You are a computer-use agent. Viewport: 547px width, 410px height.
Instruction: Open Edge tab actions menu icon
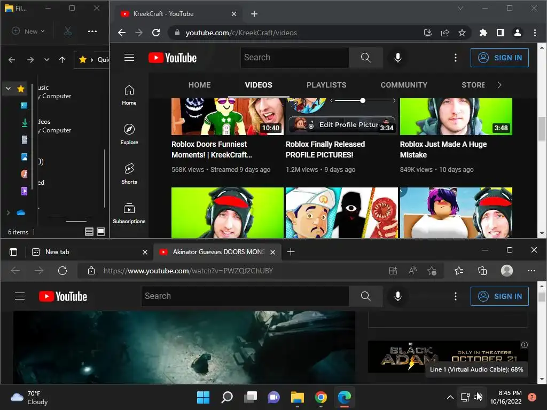[x=13, y=252]
